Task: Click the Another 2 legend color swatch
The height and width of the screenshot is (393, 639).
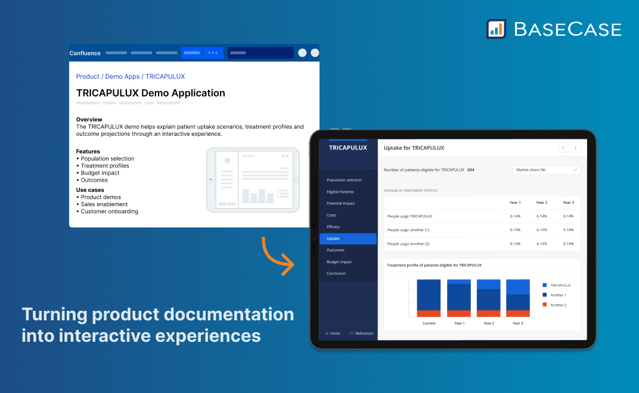Action: coord(544,305)
